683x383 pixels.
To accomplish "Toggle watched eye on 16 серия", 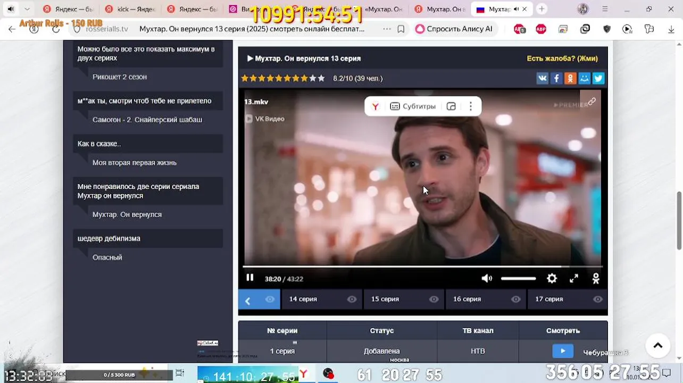I will (515, 299).
